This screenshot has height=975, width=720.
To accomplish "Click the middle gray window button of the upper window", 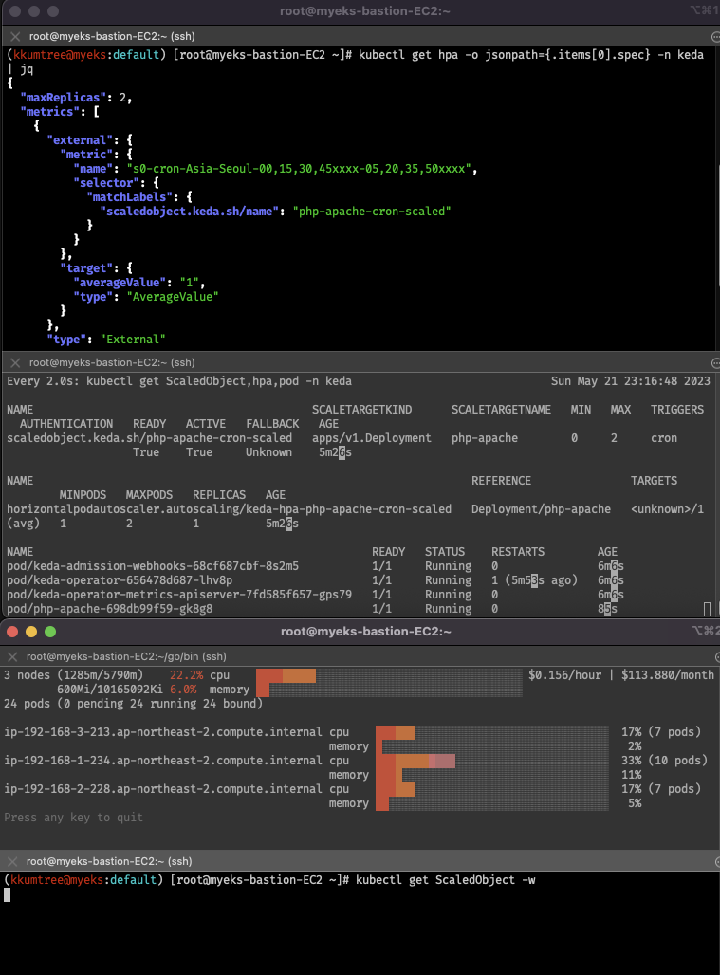I will point(34,11).
